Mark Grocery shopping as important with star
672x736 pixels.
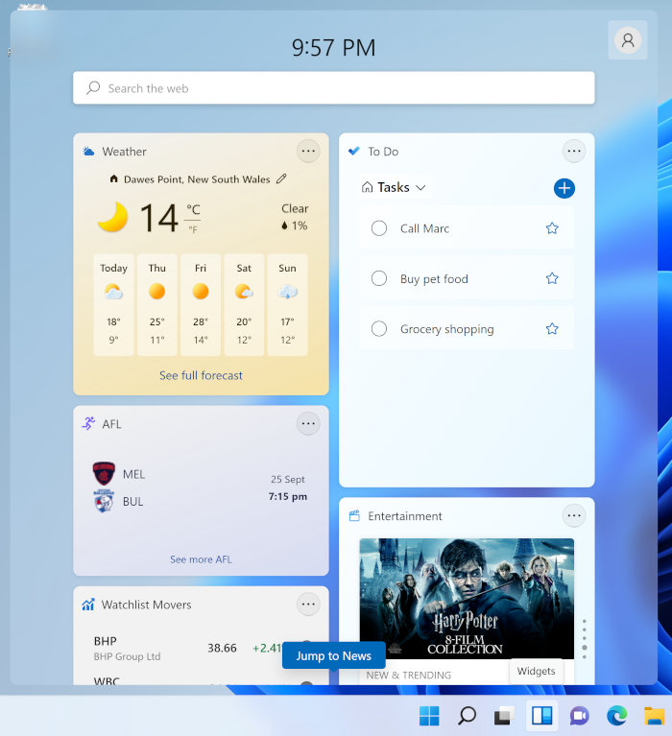[552, 329]
